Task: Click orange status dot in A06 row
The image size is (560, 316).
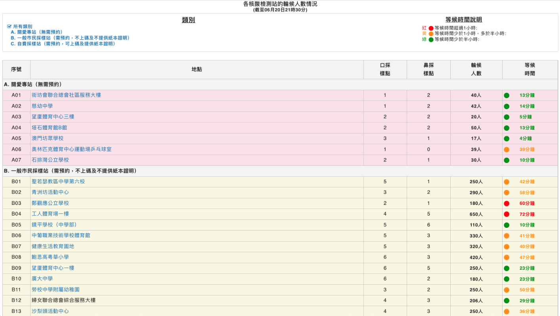Action: 506,149
